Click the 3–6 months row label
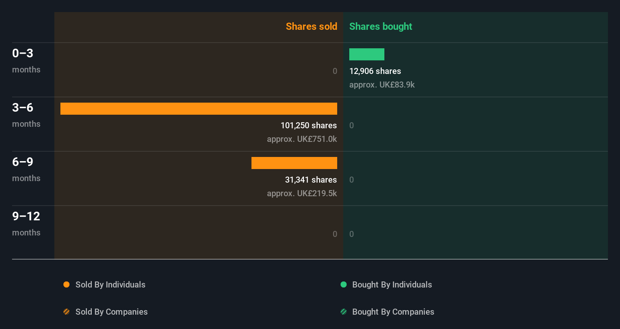 tap(26, 115)
